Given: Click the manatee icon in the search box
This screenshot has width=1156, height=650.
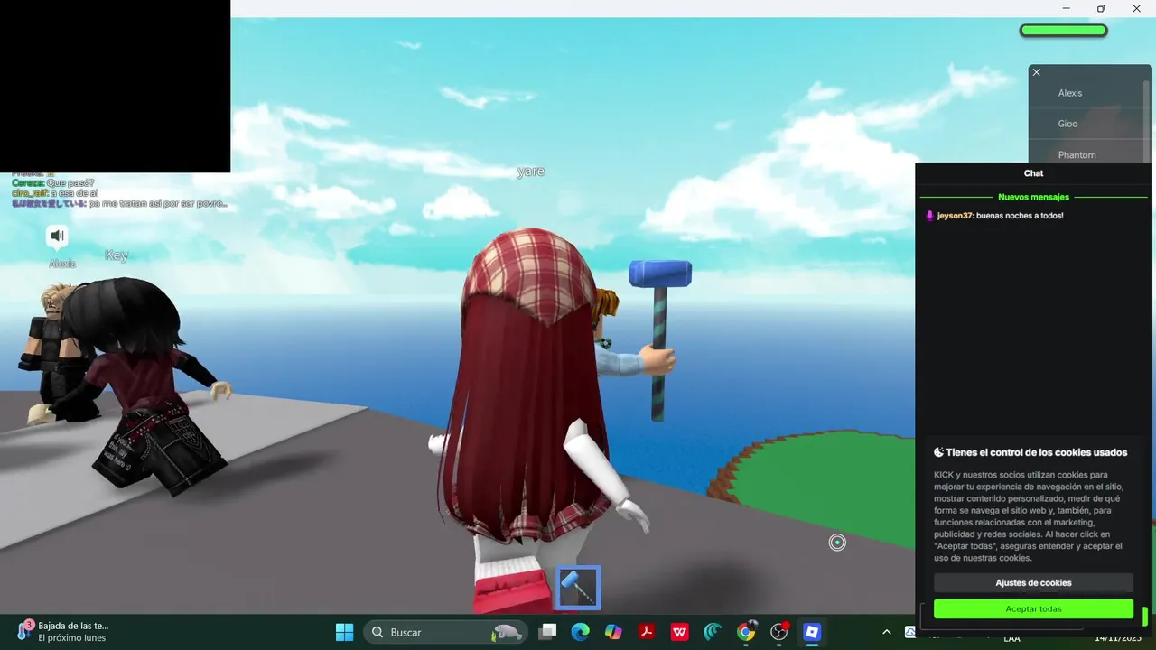Looking at the screenshot, I should [508, 632].
